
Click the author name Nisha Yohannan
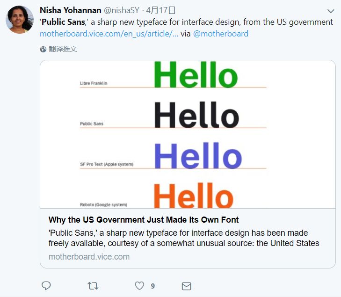coord(70,10)
